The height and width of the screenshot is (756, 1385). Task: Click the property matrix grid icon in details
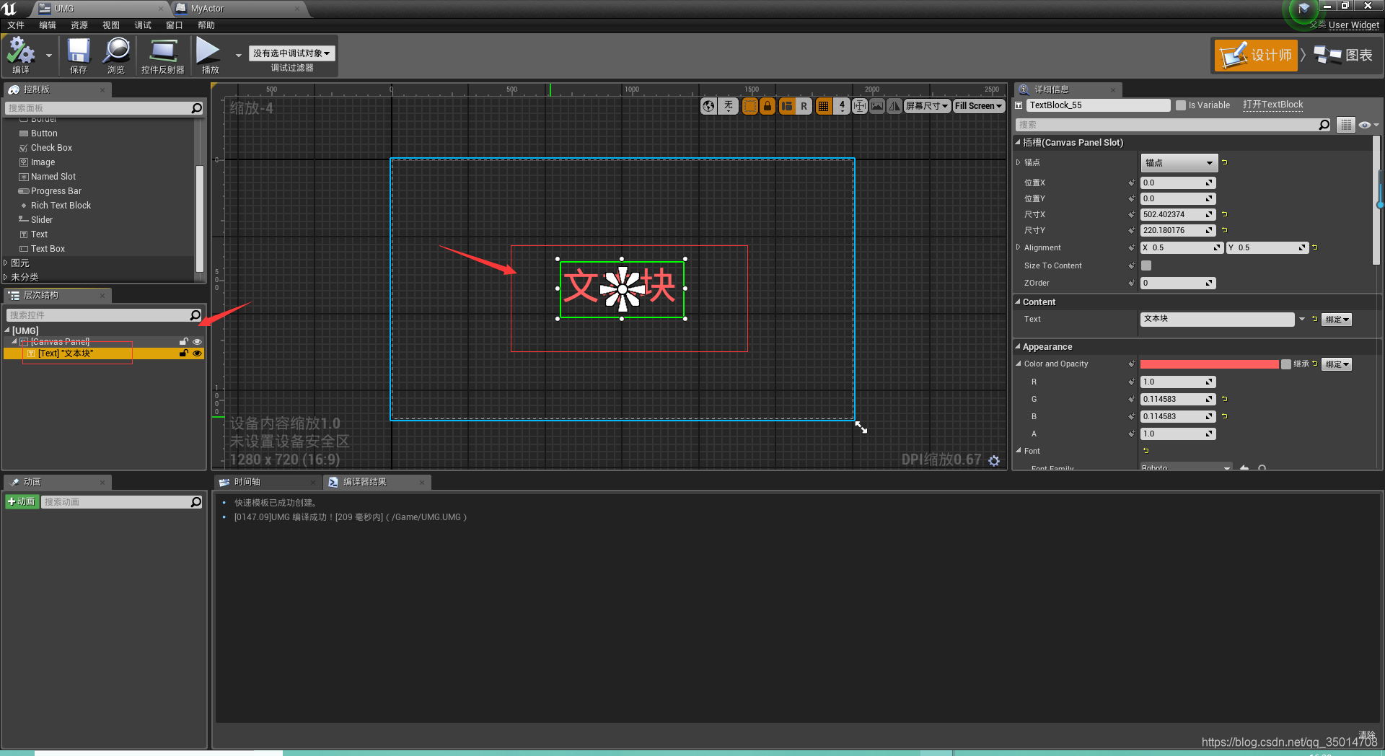(x=1346, y=125)
